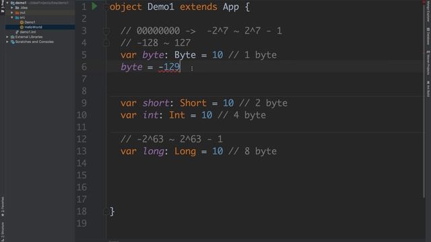Click the External Libraries icon
The height and width of the screenshot is (242, 431).
pos(13,37)
